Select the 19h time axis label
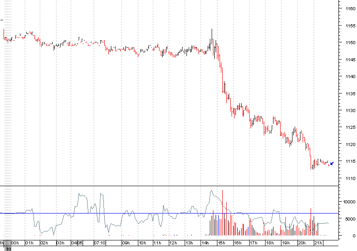 pyautogui.click(x=286, y=243)
